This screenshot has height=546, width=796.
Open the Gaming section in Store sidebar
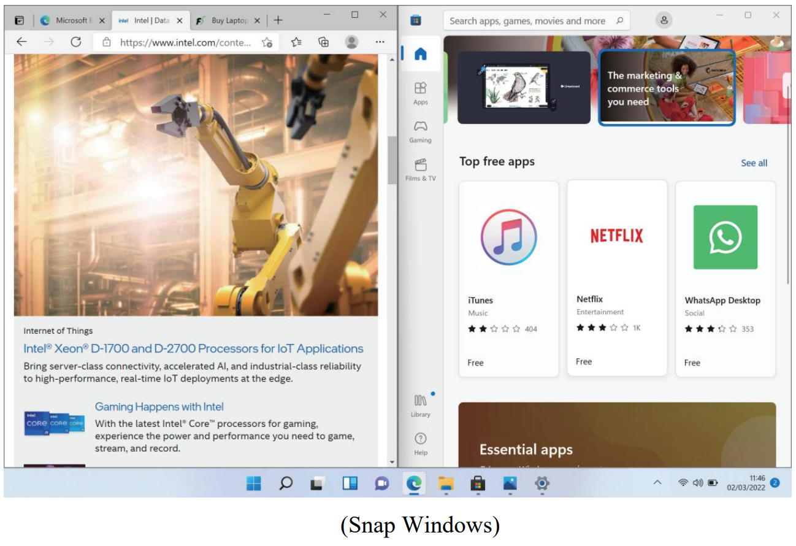pos(420,131)
